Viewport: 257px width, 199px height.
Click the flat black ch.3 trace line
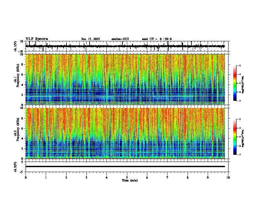(x=125, y=166)
